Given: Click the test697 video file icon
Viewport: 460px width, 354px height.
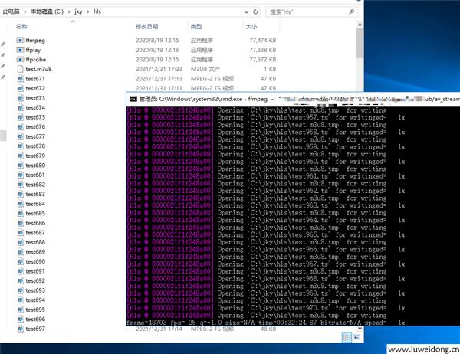Looking at the screenshot, I should tap(21, 329).
